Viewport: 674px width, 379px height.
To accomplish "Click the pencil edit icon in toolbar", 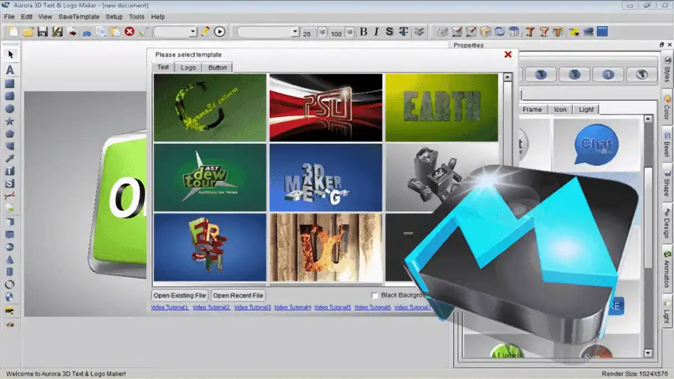I will point(206,32).
